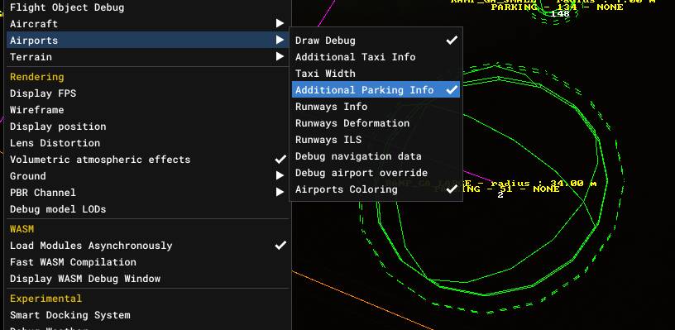The width and height of the screenshot is (675, 330).
Task: Toggle Lens Distortion option
Action: pos(147,143)
